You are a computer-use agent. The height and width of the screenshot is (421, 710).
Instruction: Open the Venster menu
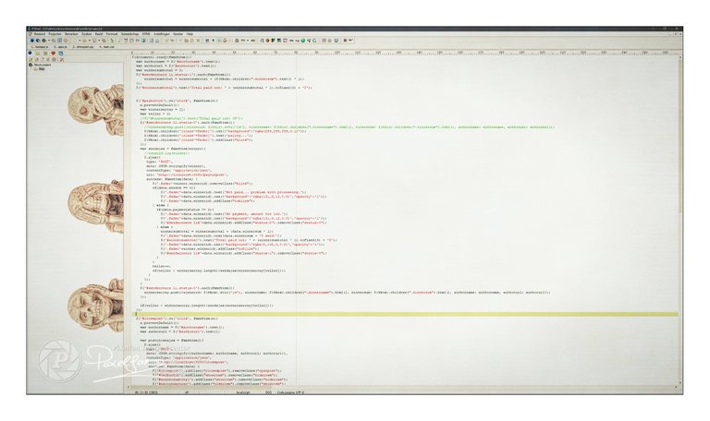tap(177, 34)
